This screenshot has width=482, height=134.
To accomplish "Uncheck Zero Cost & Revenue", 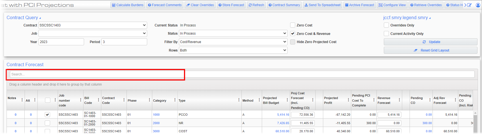I will tap(293, 33).
